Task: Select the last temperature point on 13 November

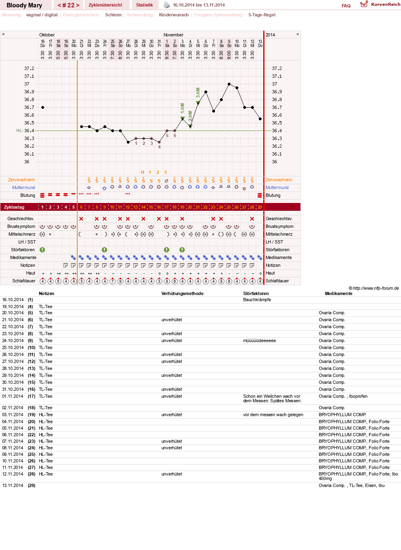Action: tap(260, 119)
